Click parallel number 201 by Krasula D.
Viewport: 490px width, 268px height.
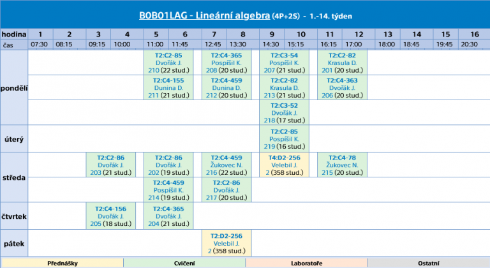click(x=327, y=70)
